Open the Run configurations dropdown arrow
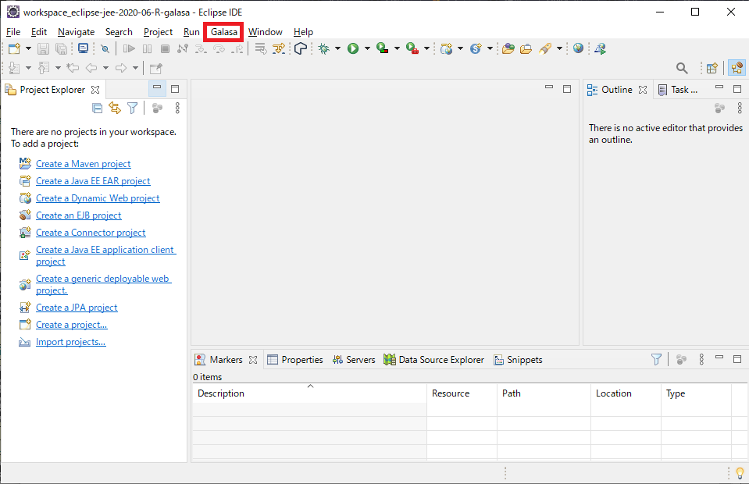Screen dimensions: 749x484 367,48
